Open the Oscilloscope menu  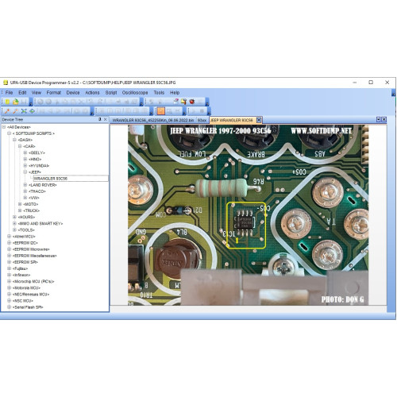click(135, 93)
